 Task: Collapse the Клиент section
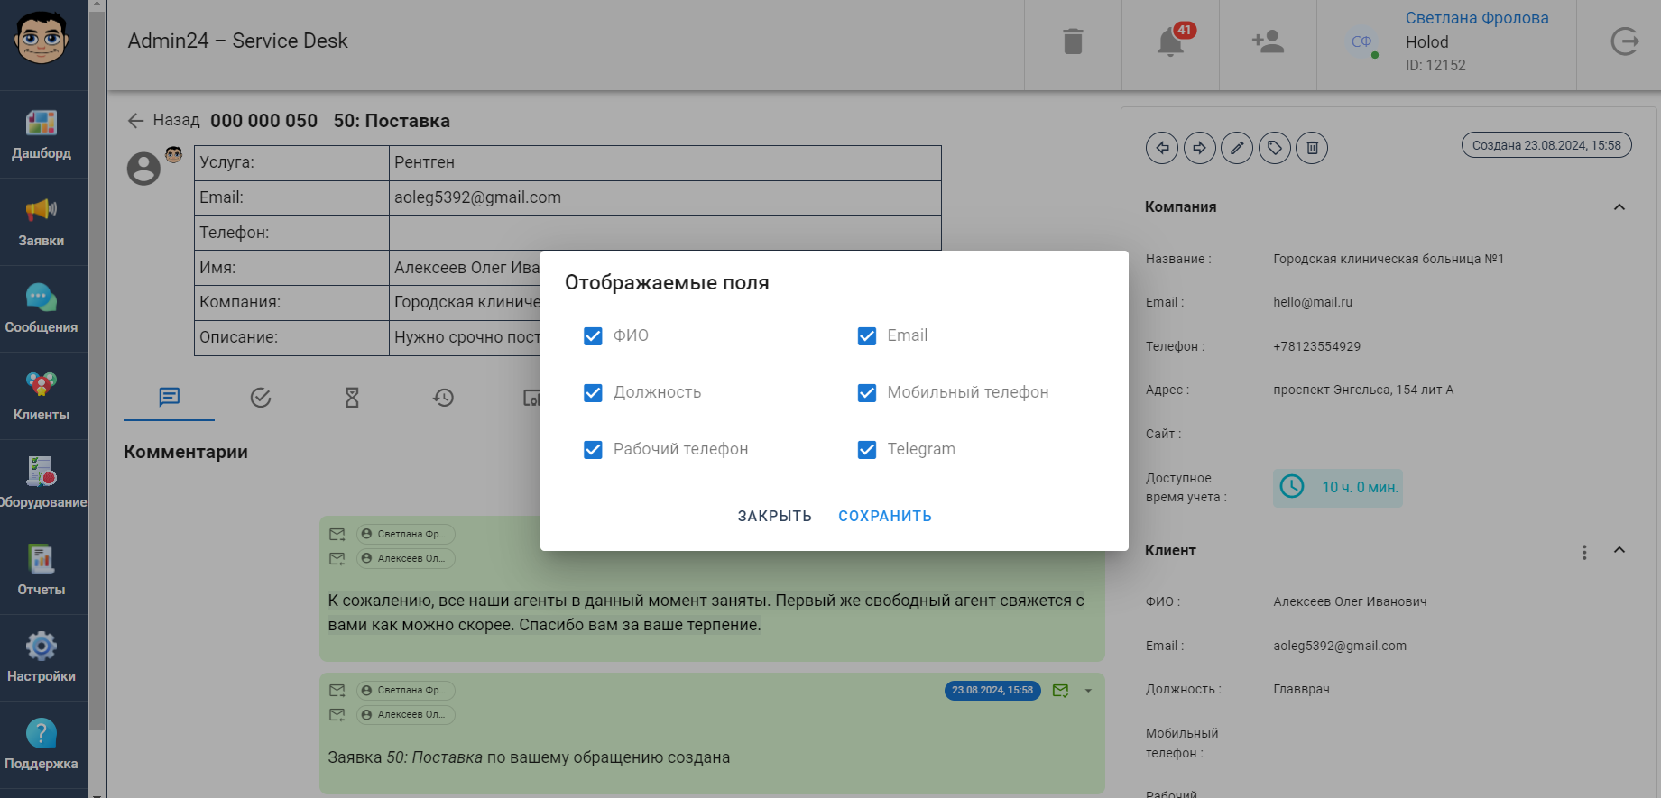[x=1619, y=550]
